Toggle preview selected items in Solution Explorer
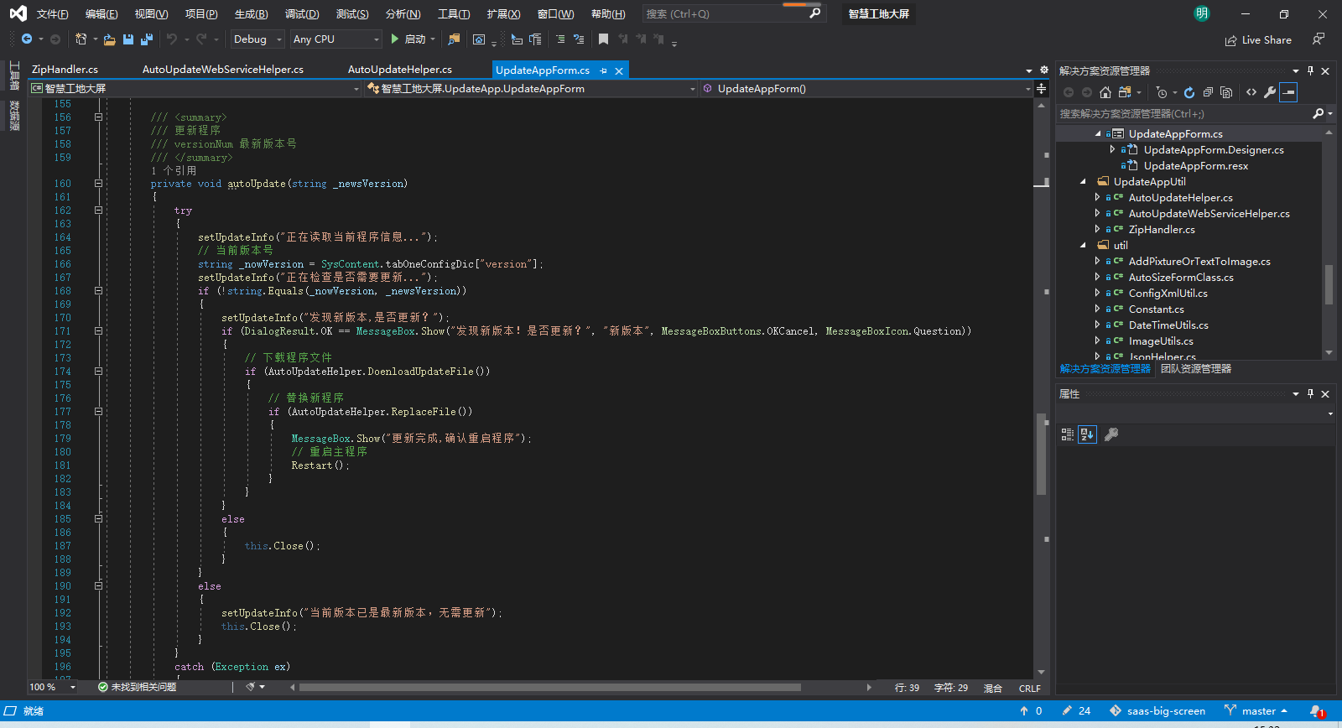 [x=1289, y=92]
